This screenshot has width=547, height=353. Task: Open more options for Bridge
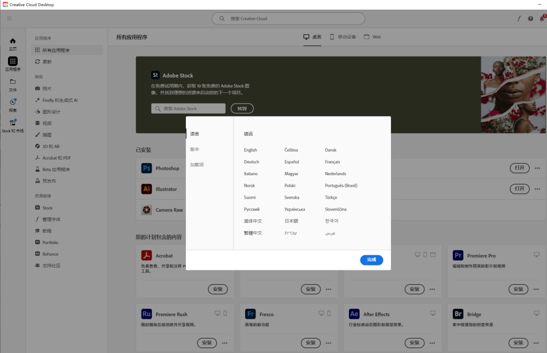coord(537,343)
